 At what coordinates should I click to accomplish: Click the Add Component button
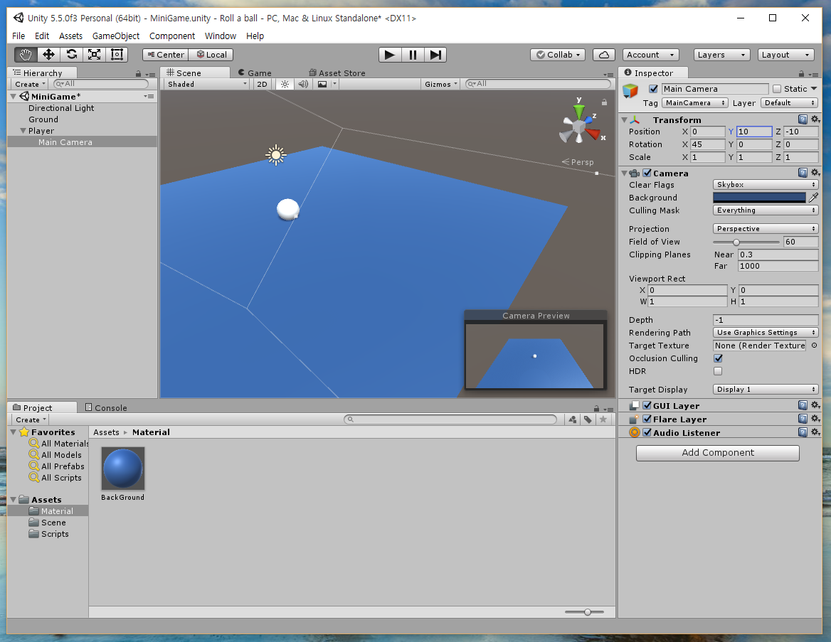[x=717, y=453]
